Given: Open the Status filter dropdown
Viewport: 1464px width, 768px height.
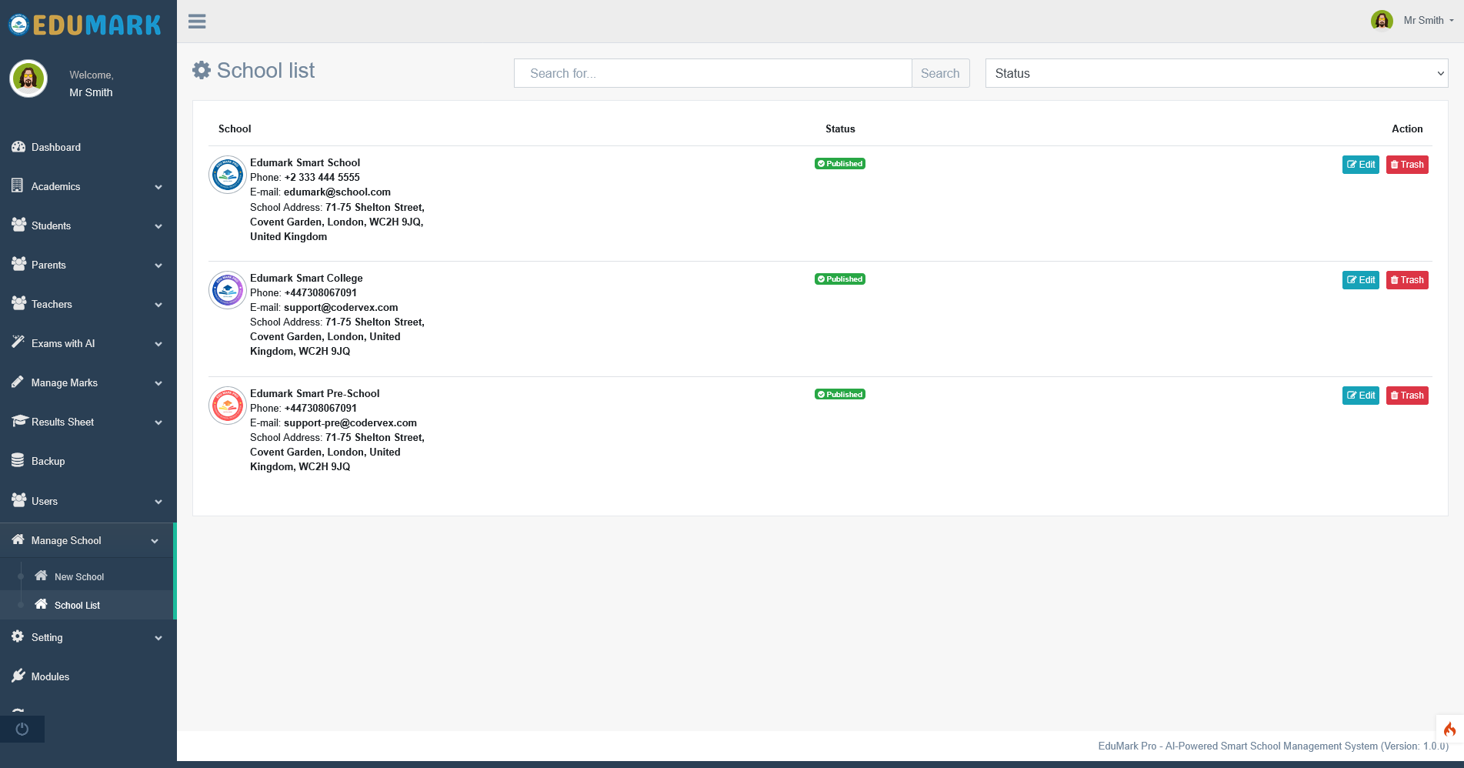Looking at the screenshot, I should click(x=1216, y=73).
